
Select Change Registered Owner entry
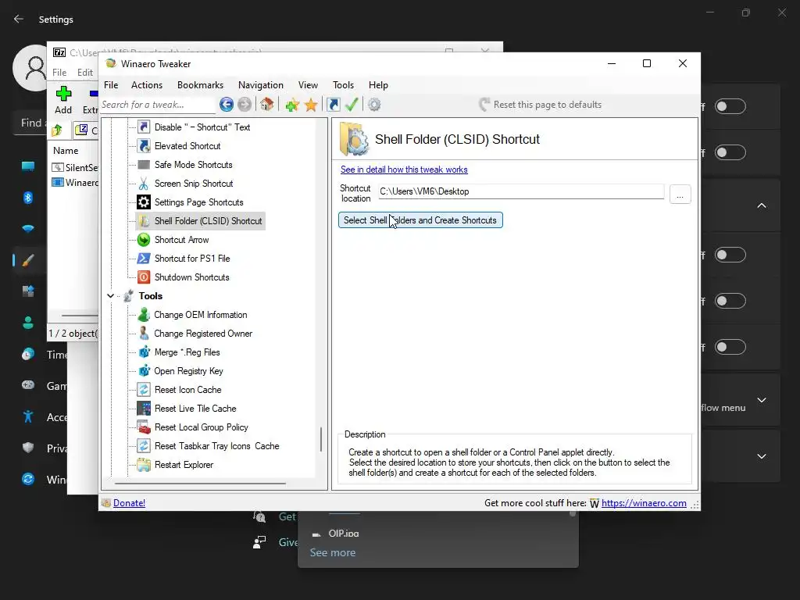click(203, 334)
